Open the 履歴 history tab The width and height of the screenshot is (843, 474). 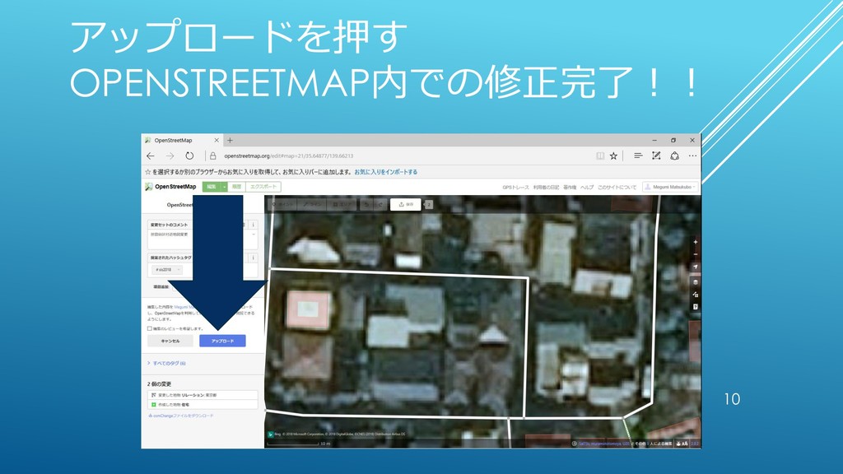point(236,187)
